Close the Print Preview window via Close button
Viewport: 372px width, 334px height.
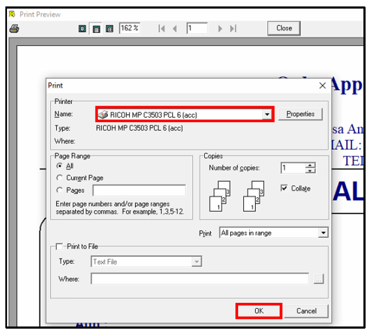[284, 28]
